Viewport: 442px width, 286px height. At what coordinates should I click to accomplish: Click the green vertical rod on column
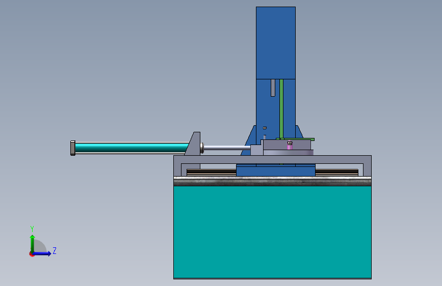click(281, 109)
